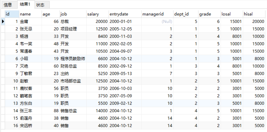Click the current row indicator arrow
The height and width of the screenshot is (132, 267).
(x=3, y=21)
